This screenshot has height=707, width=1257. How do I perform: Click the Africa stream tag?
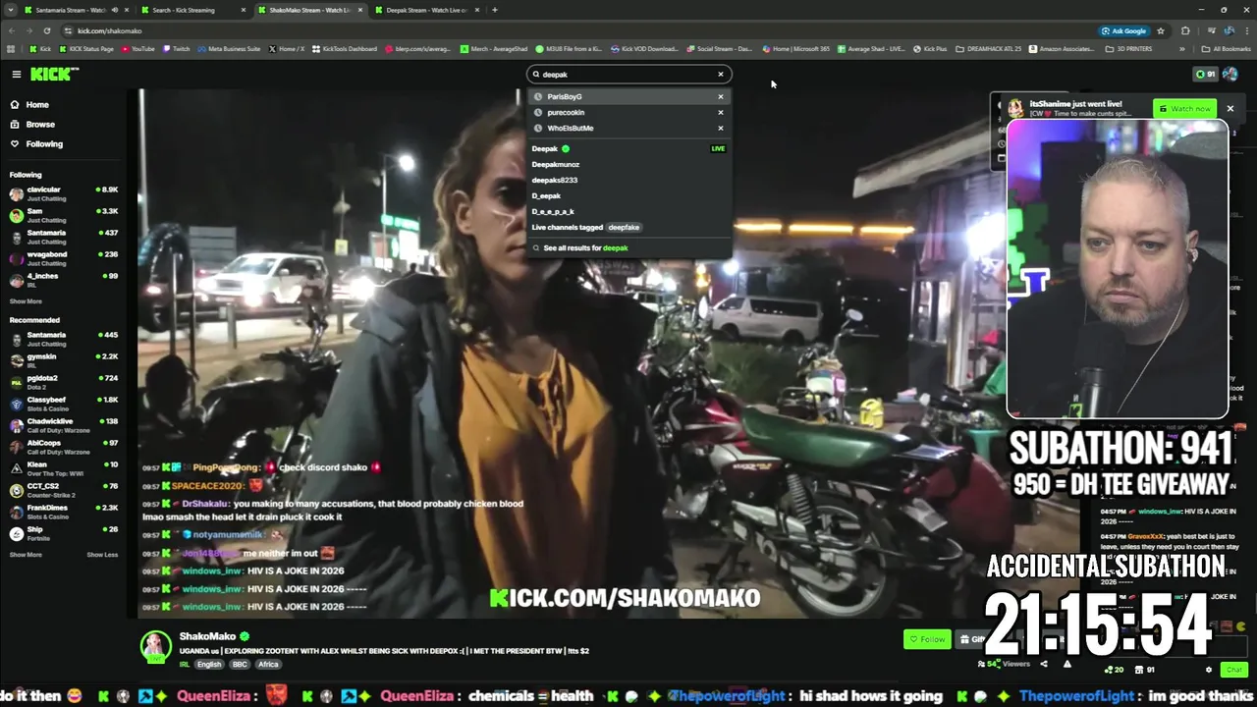click(x=268, y=665)
